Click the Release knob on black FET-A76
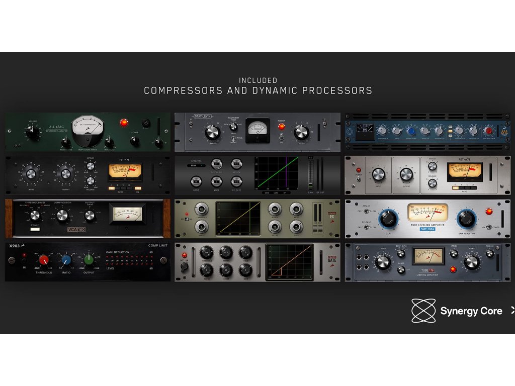This screenshot has height=386, width=515. coord(91,180)
